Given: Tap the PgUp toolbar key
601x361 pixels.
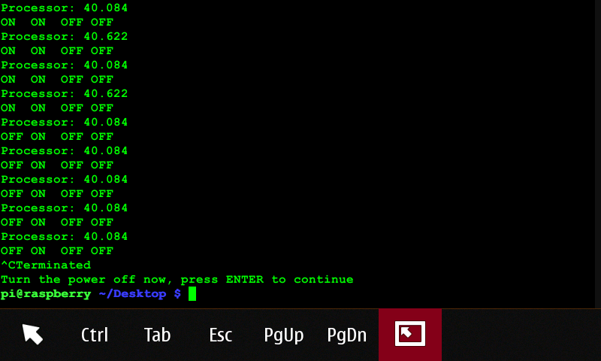Looking at the screenshot, I should [284, 335].
